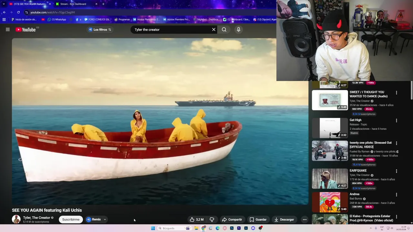This screenshot has width=413, height=232.
Task: Switch to SEE YOU AGAIN browser tab
Action: [x=30, y=4]
